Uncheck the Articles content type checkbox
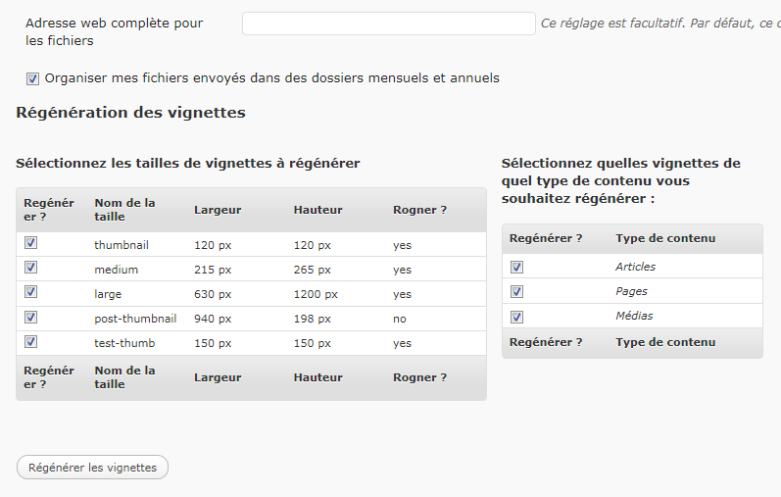The height and width of the screenshot is (497, 781). click(x=517, y=268)
